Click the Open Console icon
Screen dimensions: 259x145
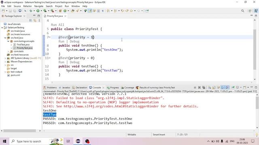click(244, 87)
